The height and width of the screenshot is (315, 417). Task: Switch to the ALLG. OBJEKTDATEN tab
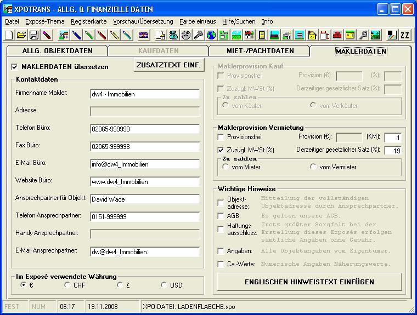tap(57, 51)
